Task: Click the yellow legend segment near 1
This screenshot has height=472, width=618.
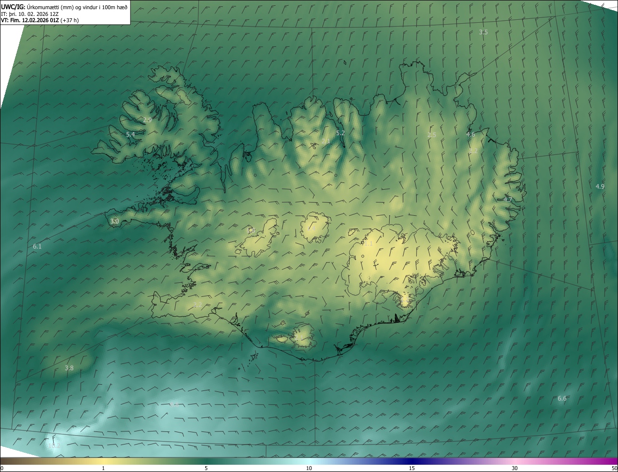Action: pos(103,461)
